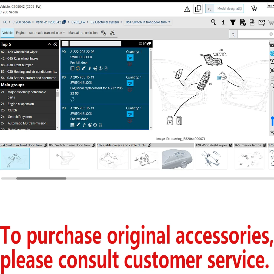Click the orange replacement arrows icon on A 222 905 22 03
Image resolution: width=274 pixels, height=274 pixels.
[78, 68]
